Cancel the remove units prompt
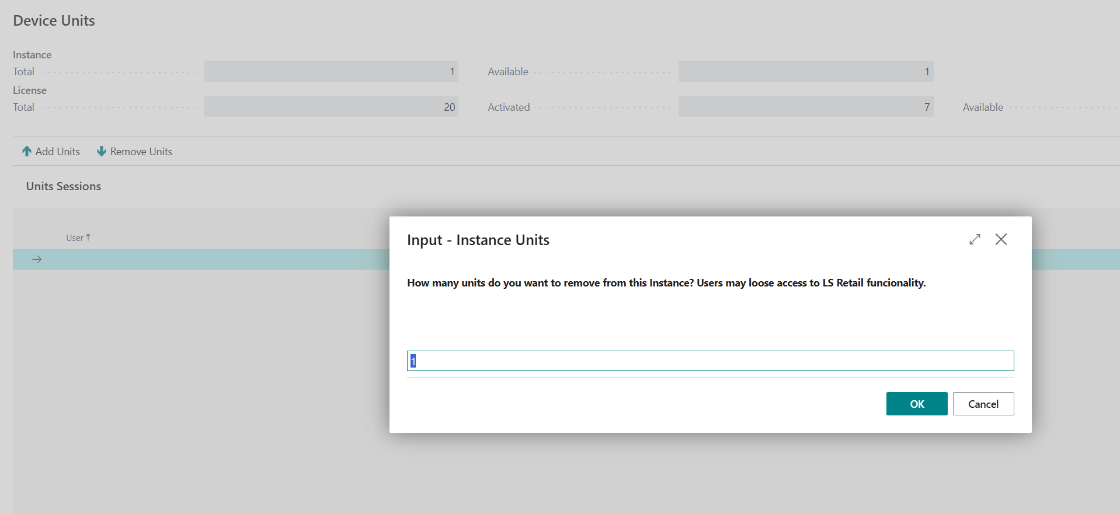This screenshot has width=1120, height=514. pyautogui.click(x=983, y=404)
